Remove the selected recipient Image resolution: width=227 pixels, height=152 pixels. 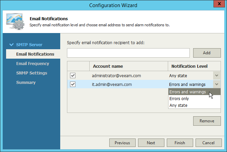207,121
